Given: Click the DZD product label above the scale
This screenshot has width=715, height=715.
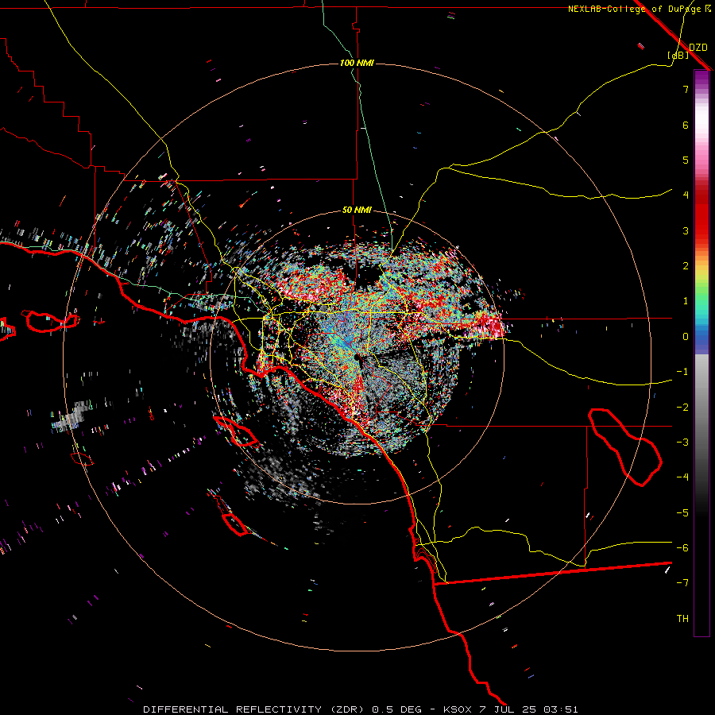Looking at the screenshot, I should 698,48.
